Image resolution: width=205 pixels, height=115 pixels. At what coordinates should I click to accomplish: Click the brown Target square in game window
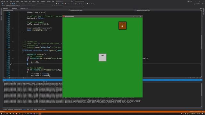122,26
